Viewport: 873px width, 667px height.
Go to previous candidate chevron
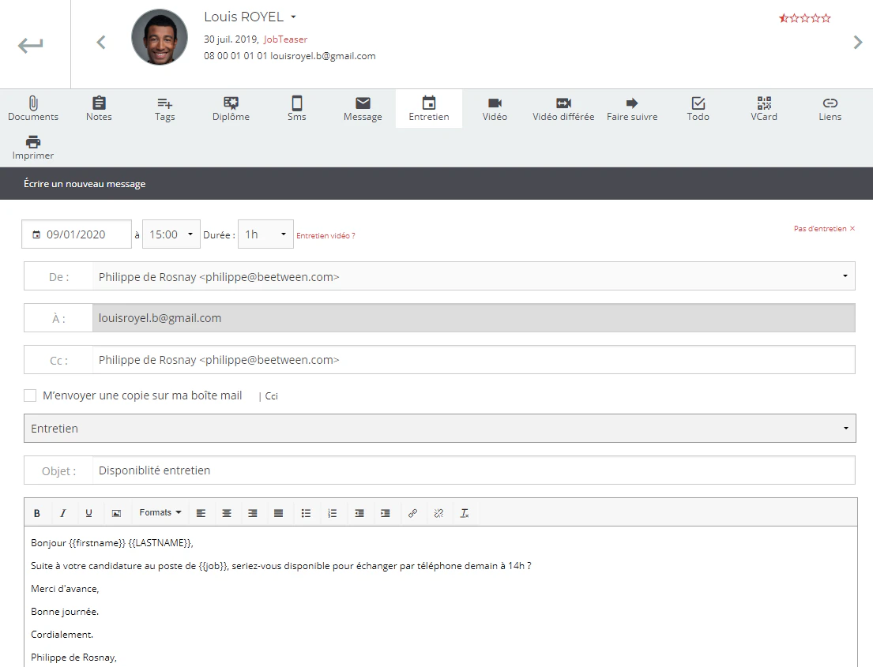pyautogui.click(x=101, y=43)
